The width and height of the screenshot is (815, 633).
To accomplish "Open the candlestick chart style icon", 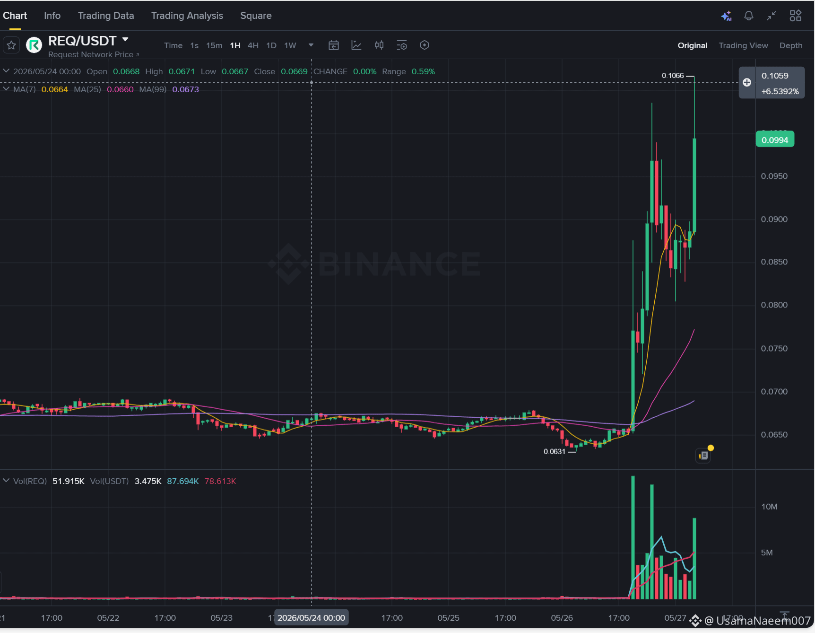I will (379, 45).
